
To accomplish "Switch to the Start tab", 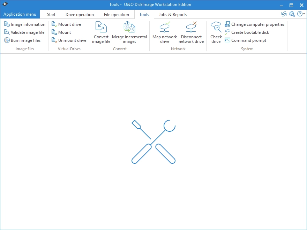I will (x=51, y=15).
